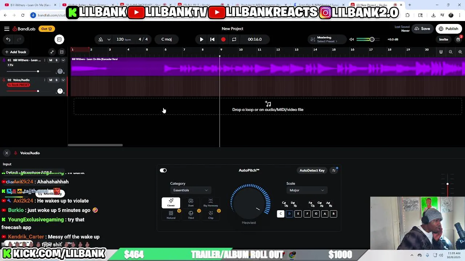The image size is (465, 261).
Task: Toggle the C#/Db note key
Action: [285, 204]
